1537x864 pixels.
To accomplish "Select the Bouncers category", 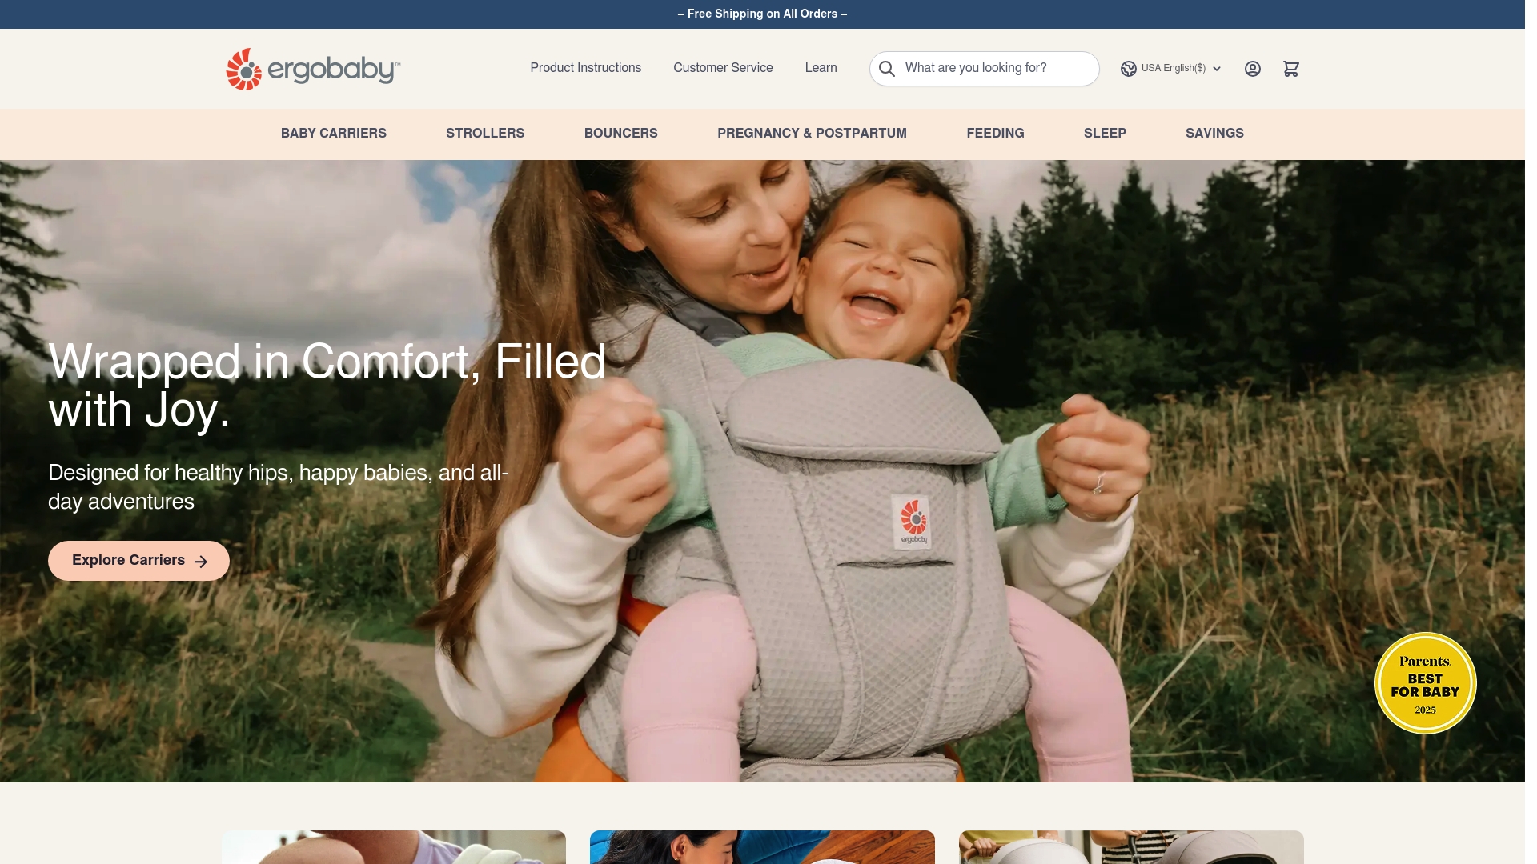I will point(621,134).
